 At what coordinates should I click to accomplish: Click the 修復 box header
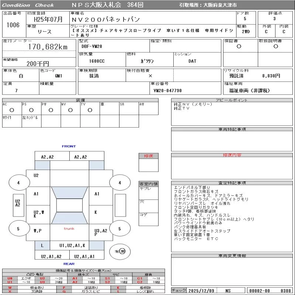tap(149, 156)
